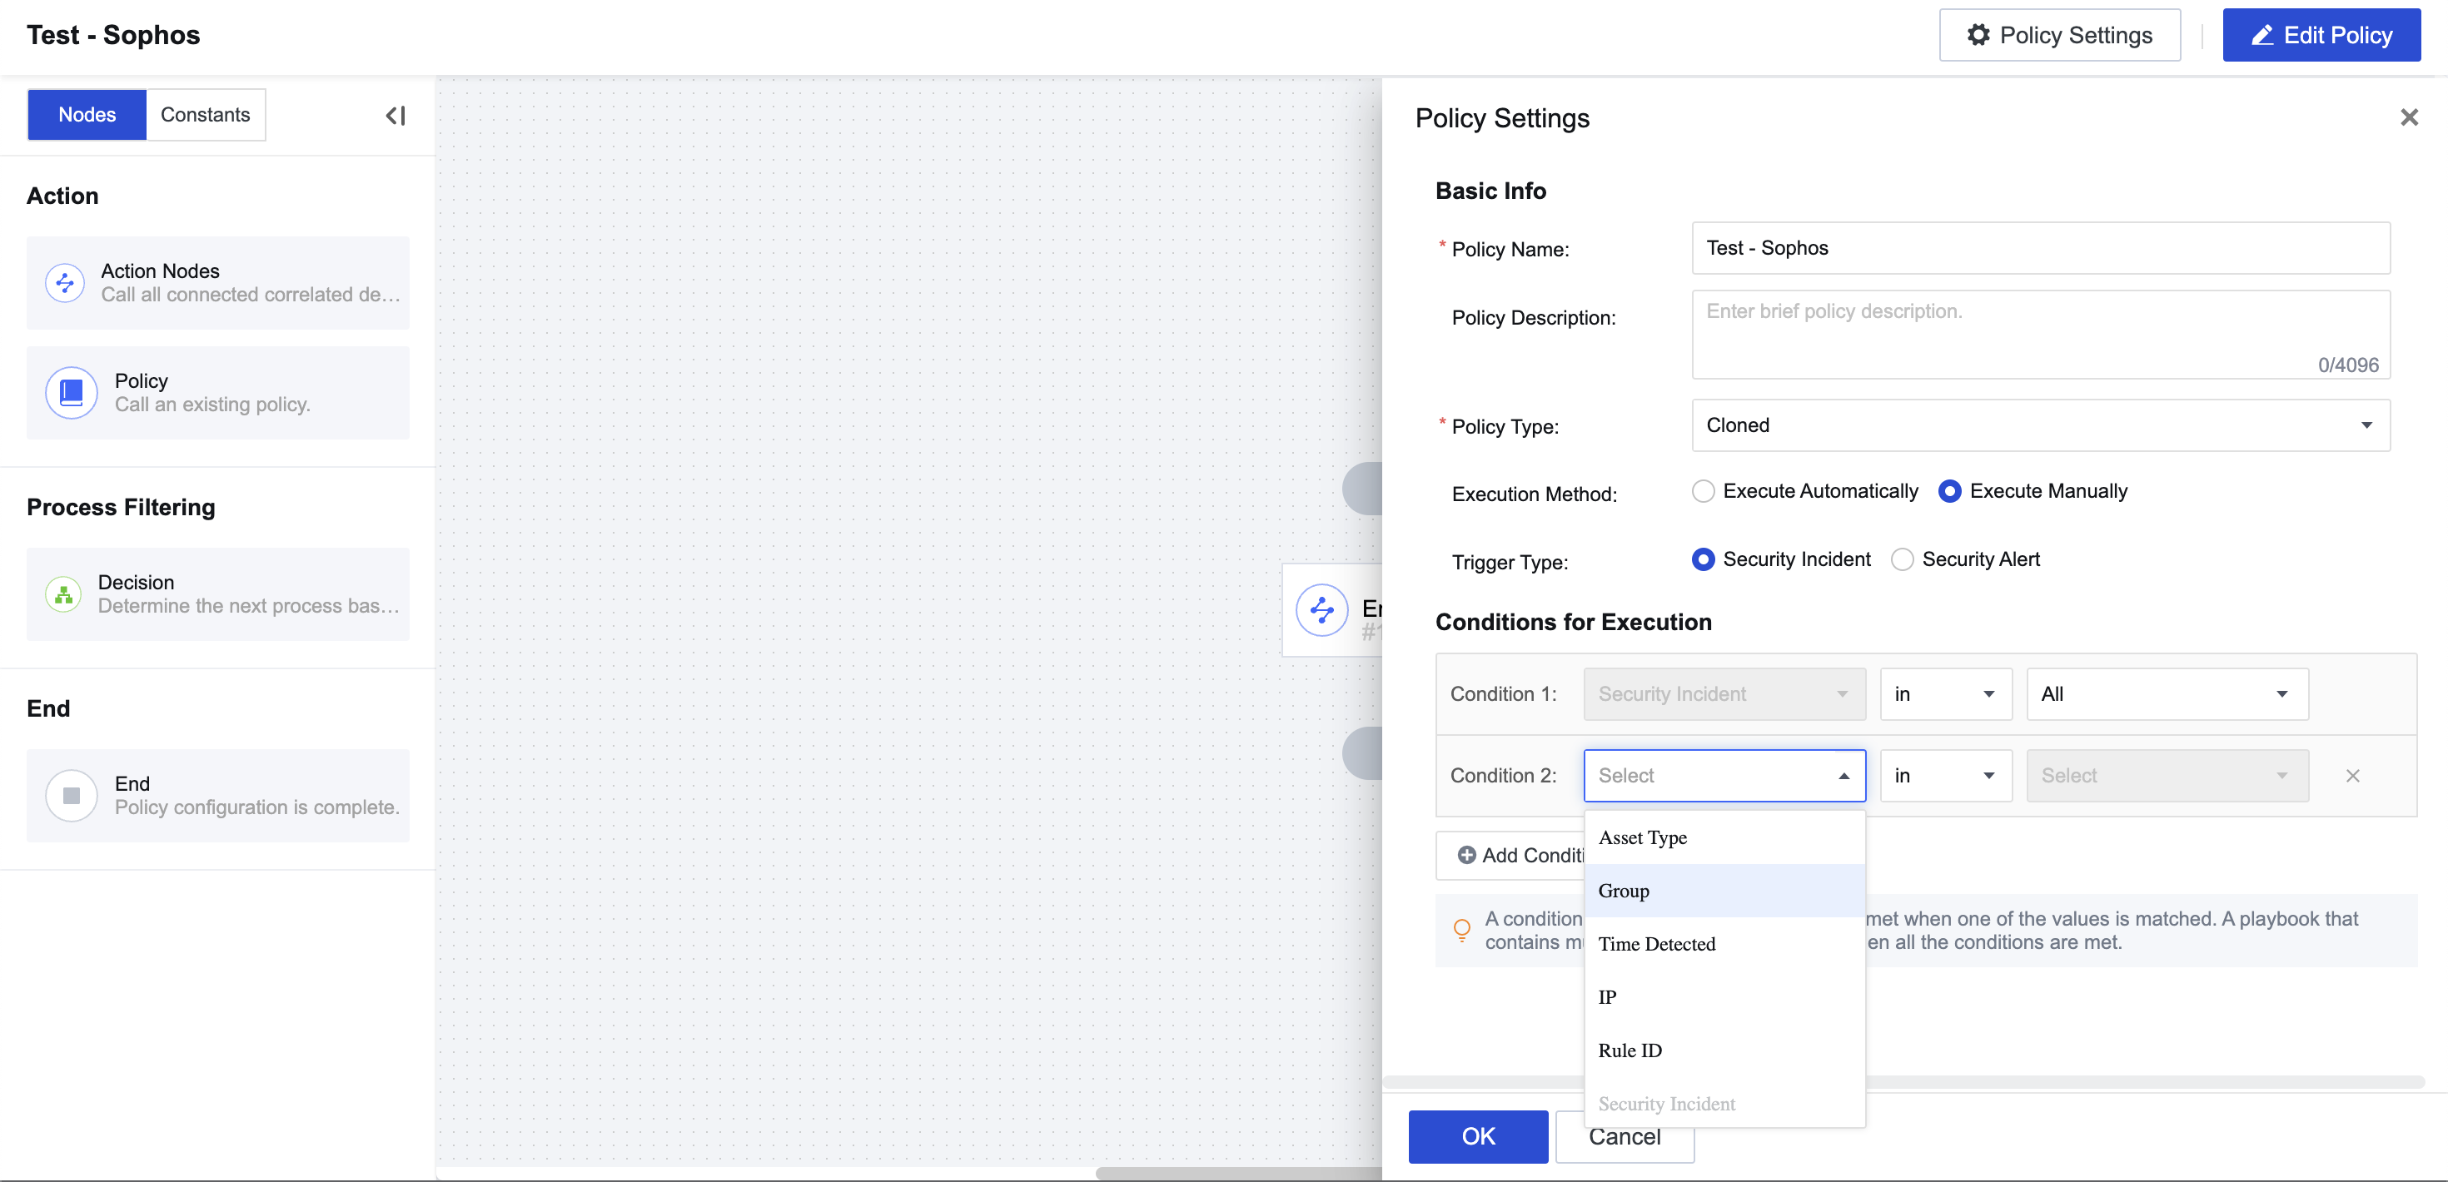Choose Time Detected from dropdown list
Screen dimensions: 2448x1182
(1724, 945)
